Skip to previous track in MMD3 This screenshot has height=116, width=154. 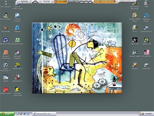[40, 2]
